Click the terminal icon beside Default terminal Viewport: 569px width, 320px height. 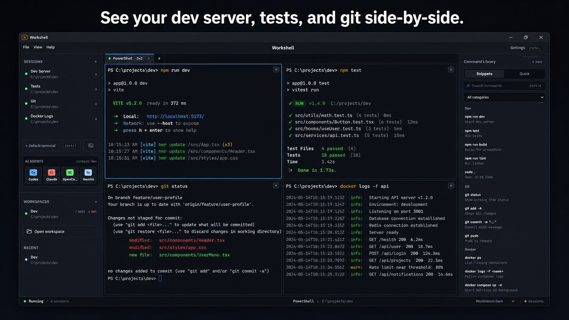click(91, 146)
